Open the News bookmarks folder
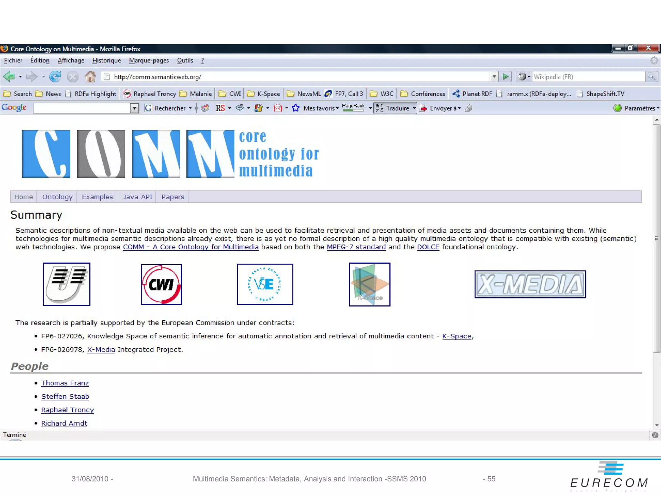 click(48, 94)
